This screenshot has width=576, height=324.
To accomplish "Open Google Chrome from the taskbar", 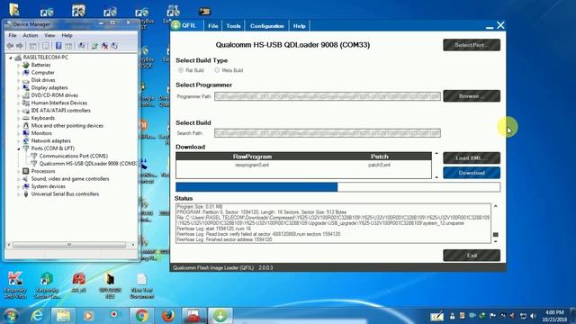I will [142, 316].
